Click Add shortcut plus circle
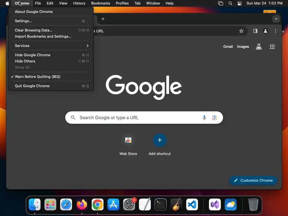This screenshot has width=288, height=216. tap(160, 140)
